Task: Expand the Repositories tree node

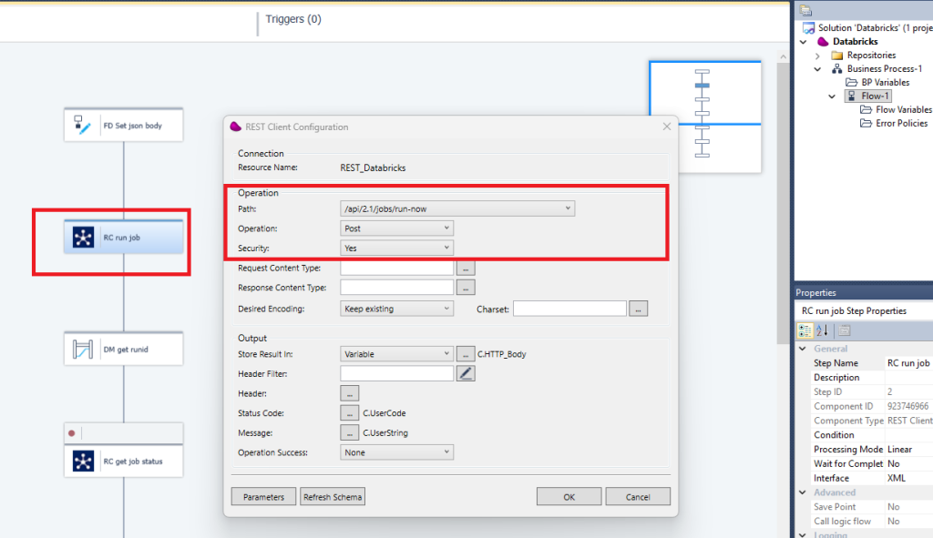Action: [x=817, y=56]
